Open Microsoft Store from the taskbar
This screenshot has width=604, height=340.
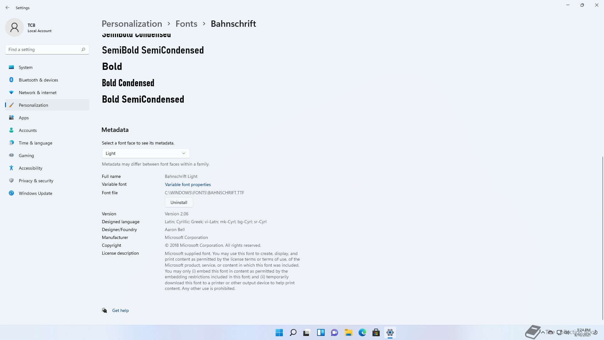[x=376, y=332]
